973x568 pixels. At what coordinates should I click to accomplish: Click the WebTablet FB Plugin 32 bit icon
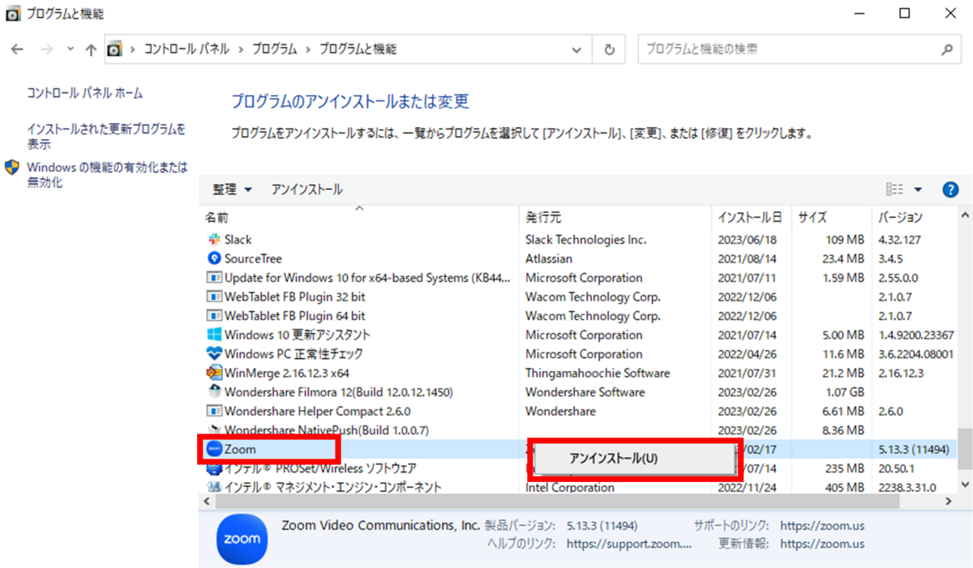tap(214, 297)
